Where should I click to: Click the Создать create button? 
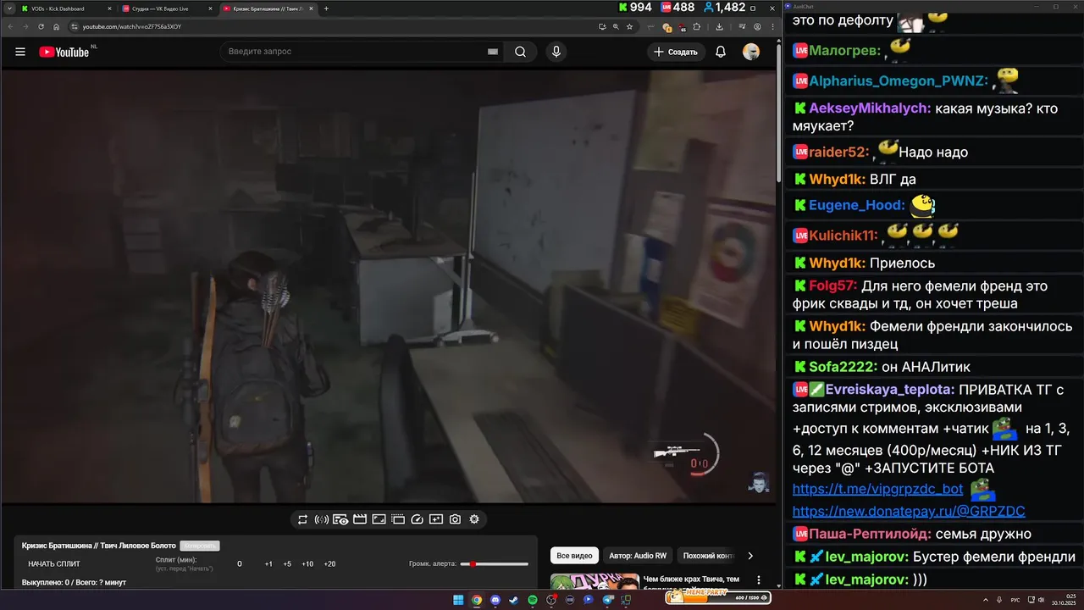tap(677, 52)
